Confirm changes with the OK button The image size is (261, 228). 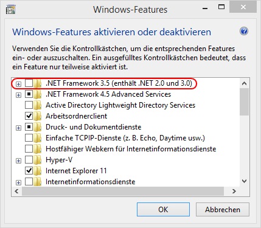point(163,210)
